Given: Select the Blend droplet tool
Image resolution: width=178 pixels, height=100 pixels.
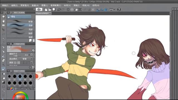Looking at the screenshot, I should (x=3, y=74).
